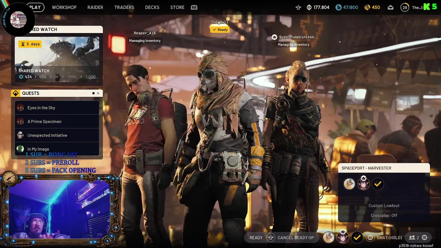Click ready checkmark in Spaceport panel
This screenshot has width=441, height=248.
(378, 184)
